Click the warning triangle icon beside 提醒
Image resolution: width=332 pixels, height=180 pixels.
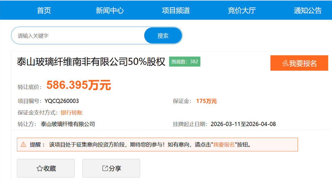pos(23,144)
